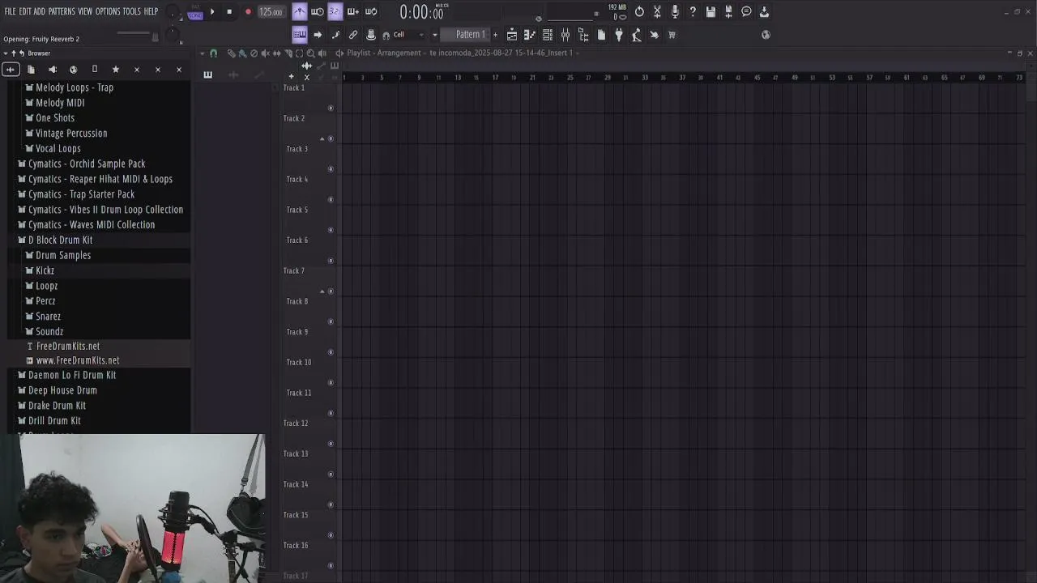Open the ADD menu
The height and width of the screenshot is (583, 1037).
point(40,11)
